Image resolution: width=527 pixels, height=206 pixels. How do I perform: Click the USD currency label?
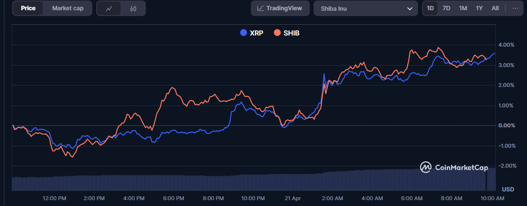(508, 189)
